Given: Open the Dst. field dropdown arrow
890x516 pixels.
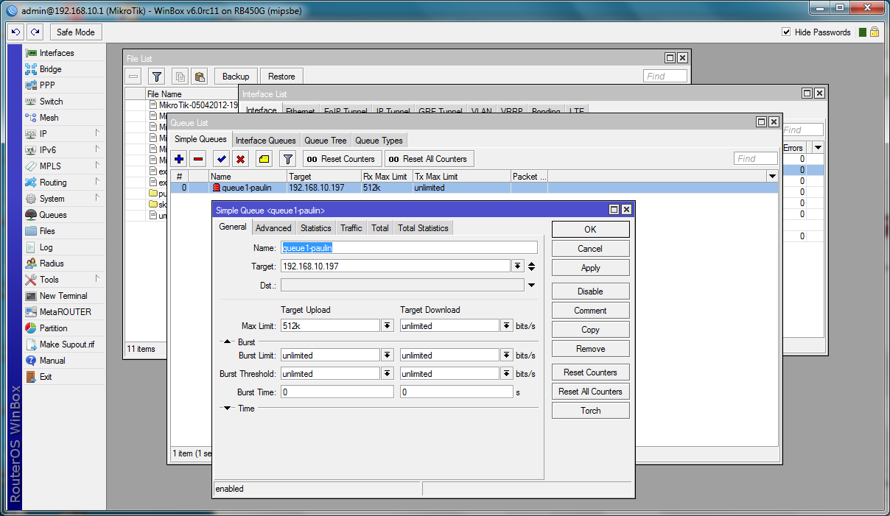Looking at the screenshot, I should coord(531,285).
